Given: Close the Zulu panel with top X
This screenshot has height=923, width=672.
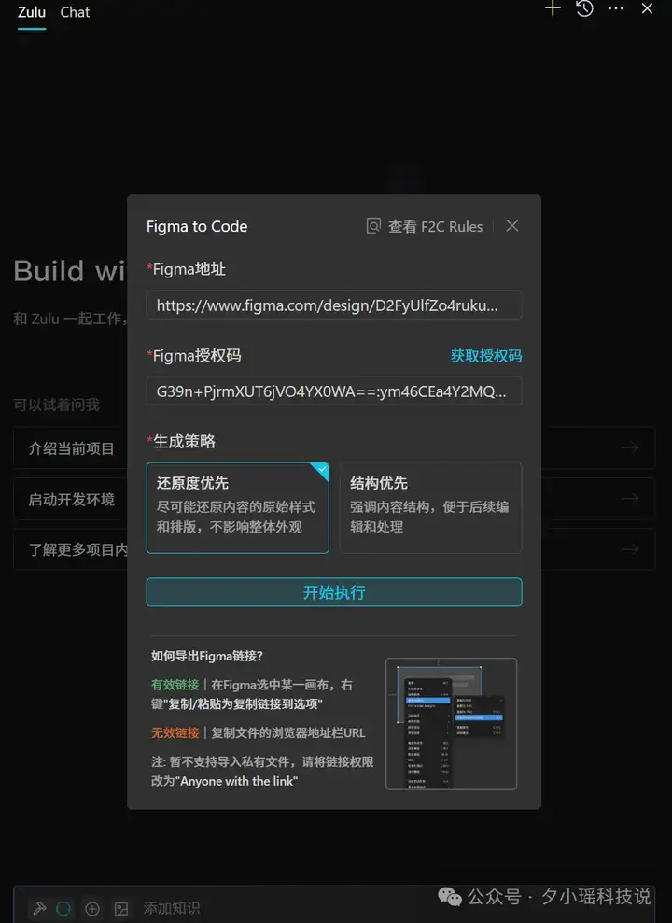Looking at the screenshot, I should tap(648, 8).
